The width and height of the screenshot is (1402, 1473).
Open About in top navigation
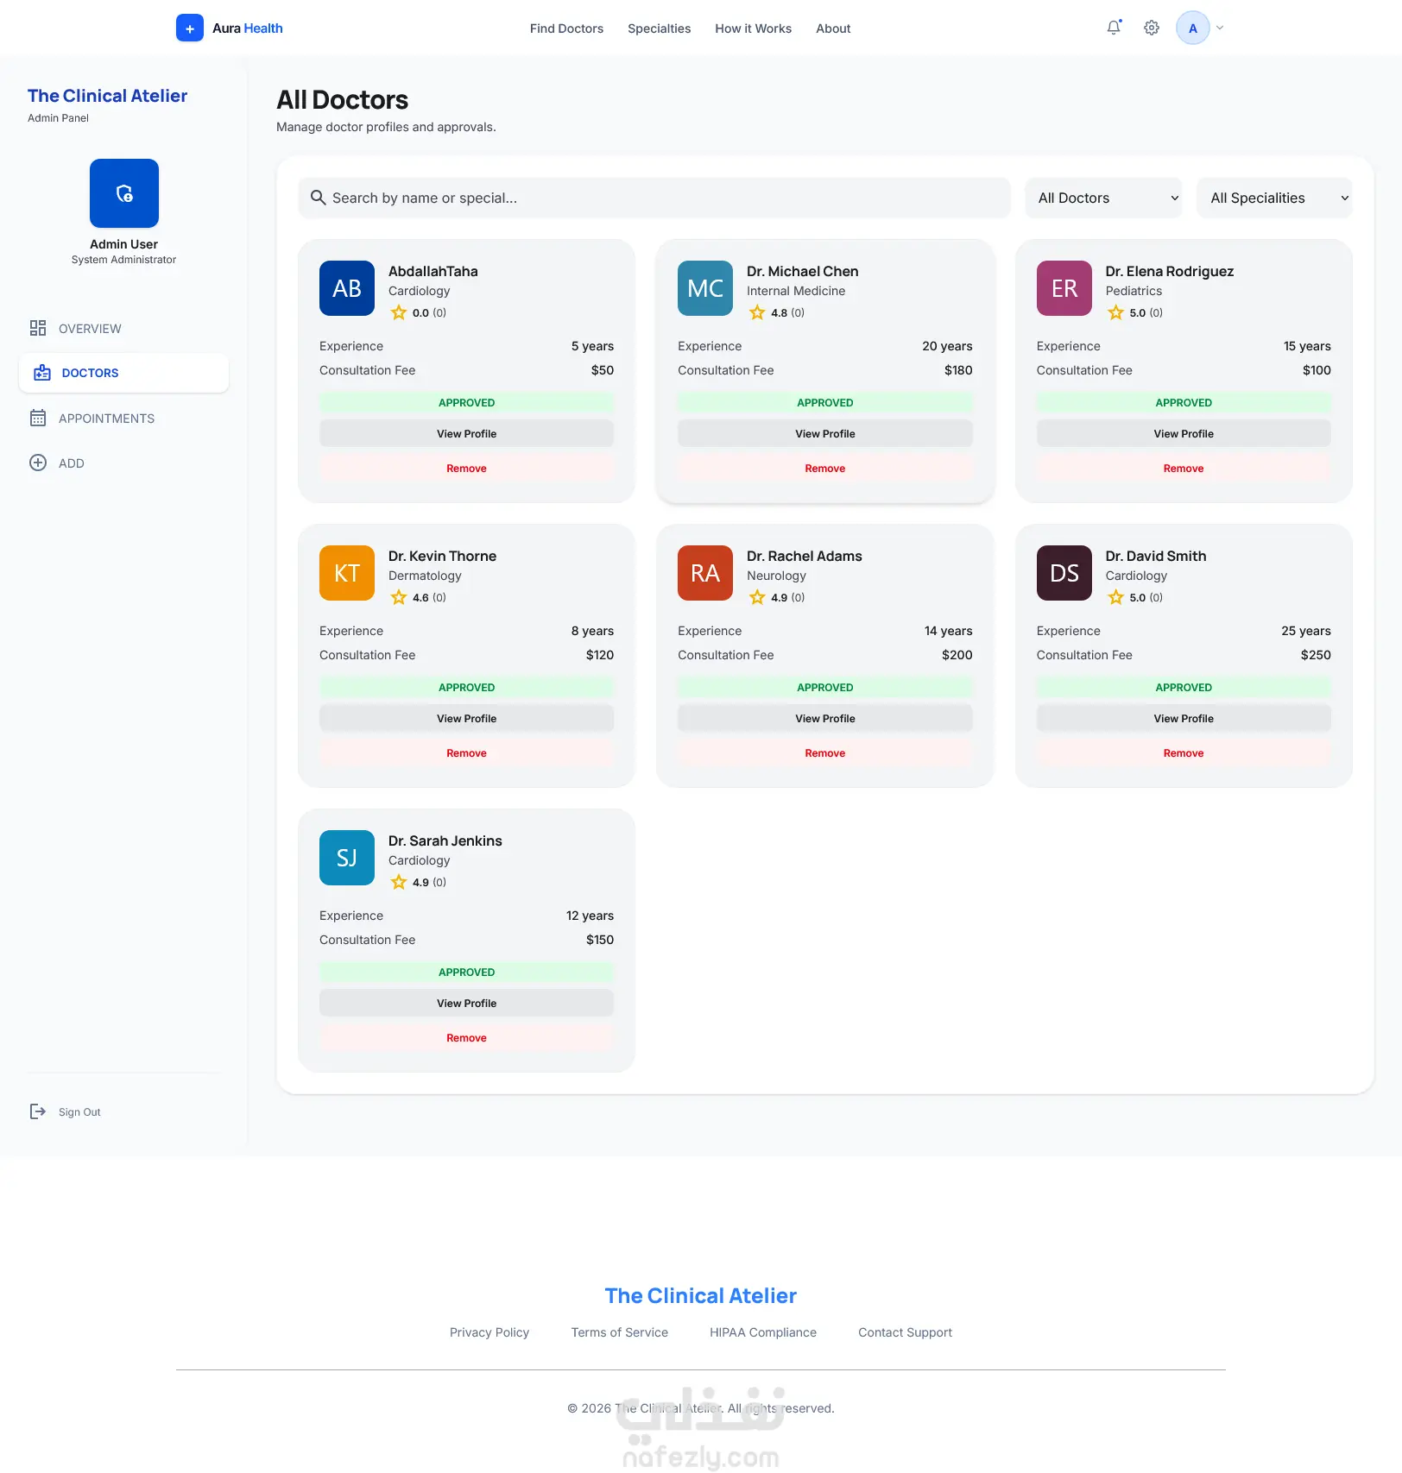pos(833,28)
